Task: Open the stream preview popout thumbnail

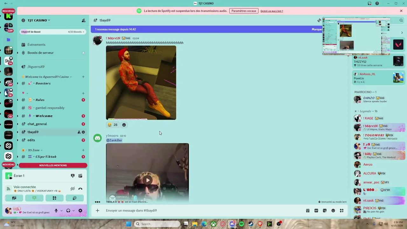Action: coord(356,36)
